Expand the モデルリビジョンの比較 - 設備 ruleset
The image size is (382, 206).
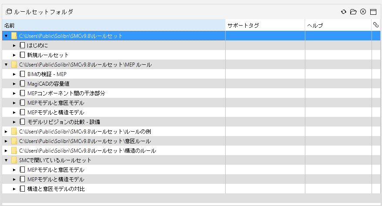tap(14, 122)
